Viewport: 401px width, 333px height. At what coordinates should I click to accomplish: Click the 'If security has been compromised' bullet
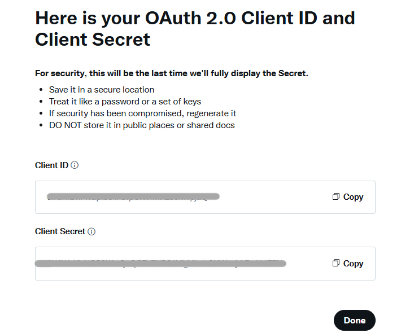[143, 113]
